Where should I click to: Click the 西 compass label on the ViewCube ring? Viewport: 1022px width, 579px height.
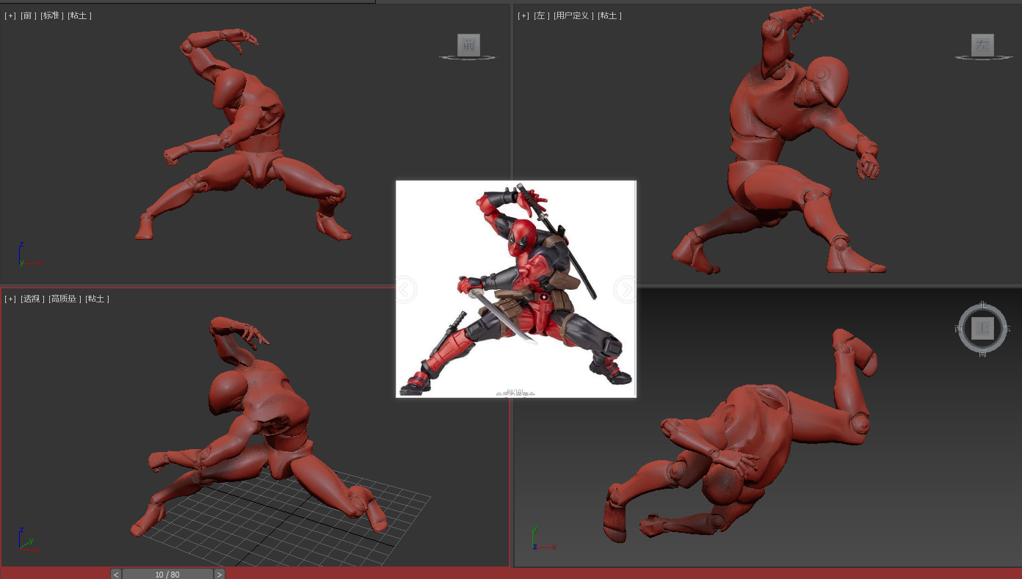pos(959,329)
